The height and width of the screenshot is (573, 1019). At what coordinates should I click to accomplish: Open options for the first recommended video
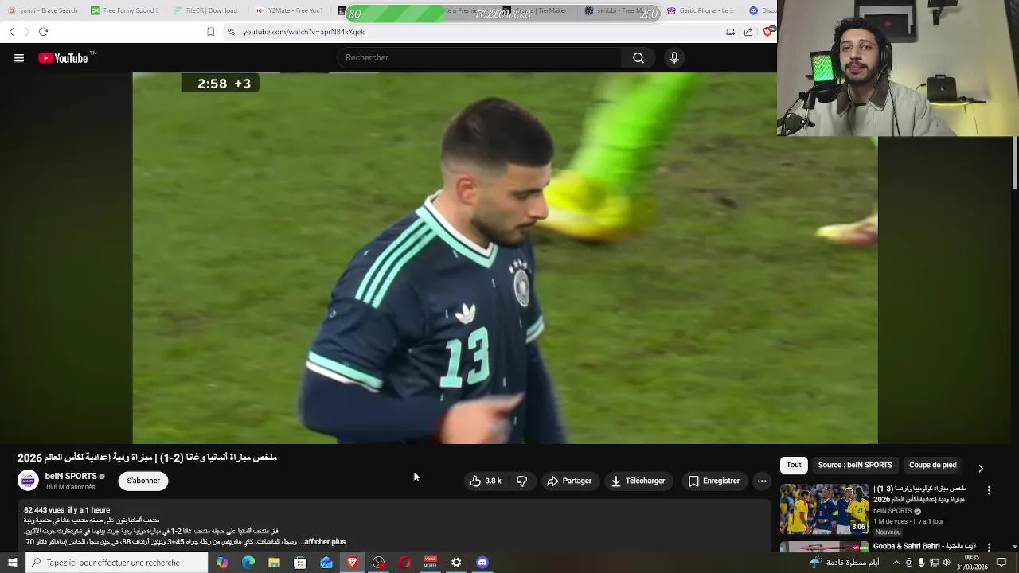click(x=989, y=490)
